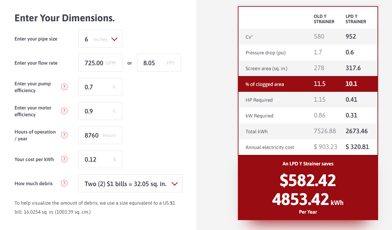Select the Two $1 bills debris option box
This screenshot has width=392, height=230.
tap(130, 183)
